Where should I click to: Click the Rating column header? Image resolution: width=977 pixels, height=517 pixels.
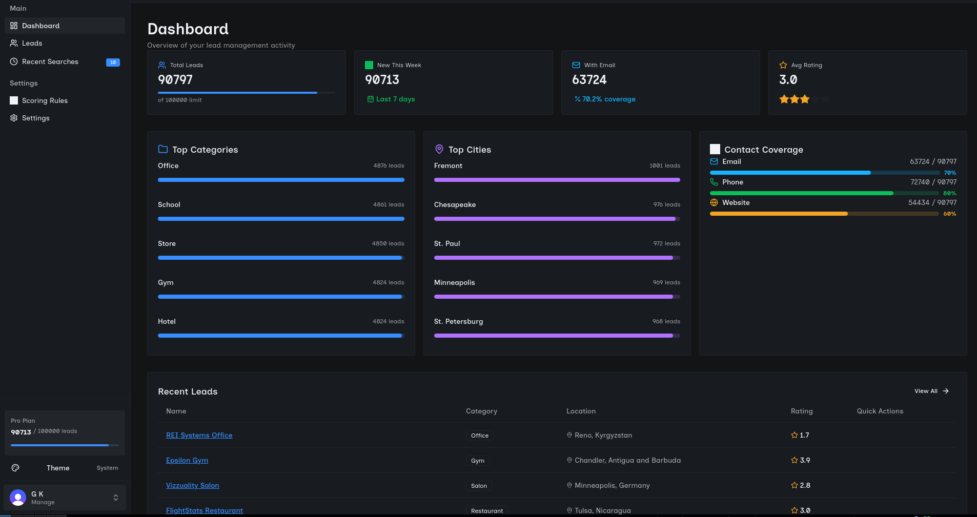[x=802, y=411]
